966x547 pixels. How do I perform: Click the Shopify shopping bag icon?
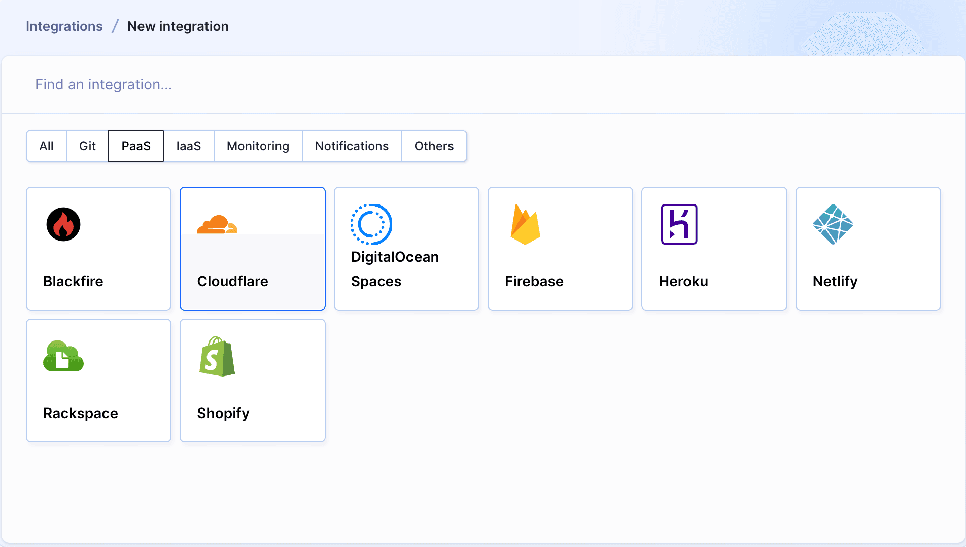point(217,356)
